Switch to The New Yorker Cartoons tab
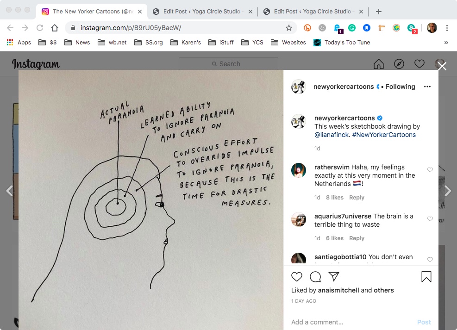This screenshot has width=457, height=330. pyautogui.click(x=92, y=12)
